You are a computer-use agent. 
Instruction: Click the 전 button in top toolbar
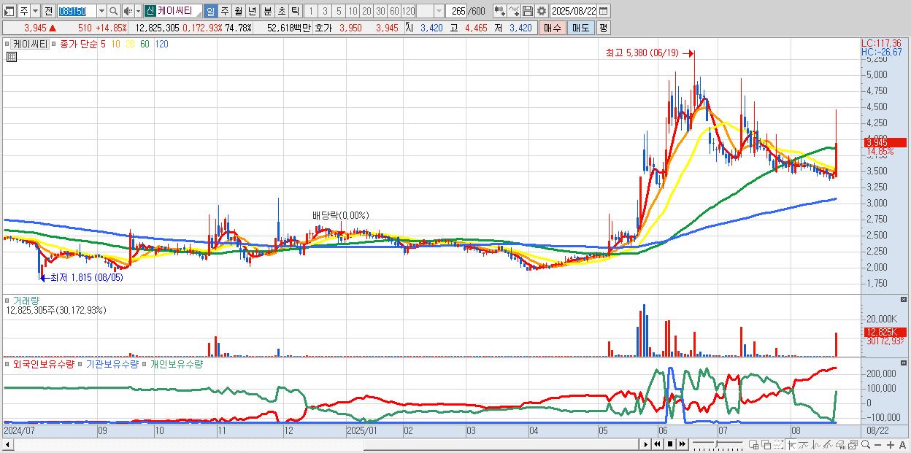coord(48,11)
